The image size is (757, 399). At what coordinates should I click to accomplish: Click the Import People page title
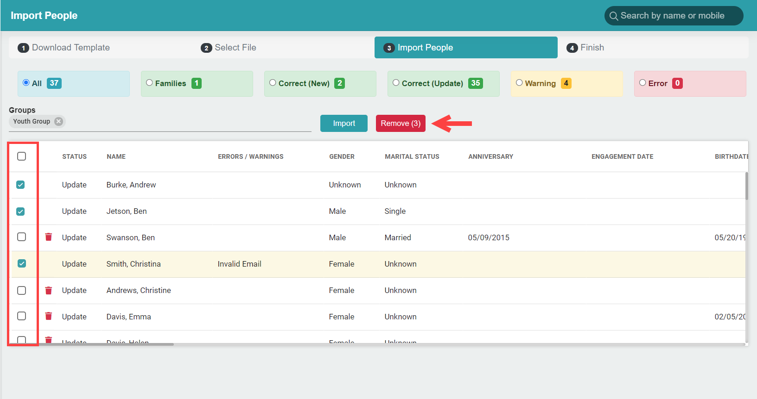44,15
